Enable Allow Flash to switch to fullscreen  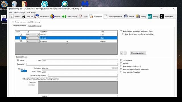click(123, 34)
